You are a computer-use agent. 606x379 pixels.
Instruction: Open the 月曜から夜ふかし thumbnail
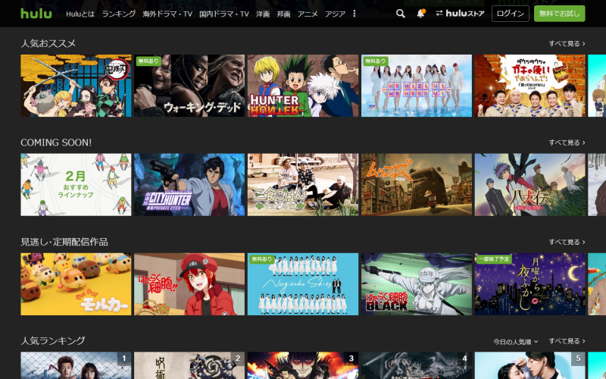[529, 284]
